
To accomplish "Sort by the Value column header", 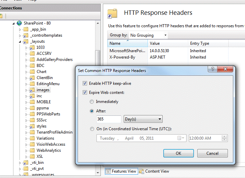I will [168, 43].
